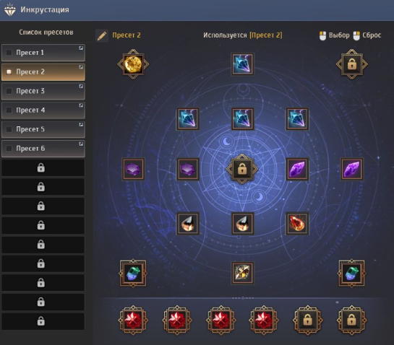Image resolution: width=394 pixels, height=345 pixels.
Task: Click the first locked preset slot under Пресет 6
Action: tap(43, 167)
